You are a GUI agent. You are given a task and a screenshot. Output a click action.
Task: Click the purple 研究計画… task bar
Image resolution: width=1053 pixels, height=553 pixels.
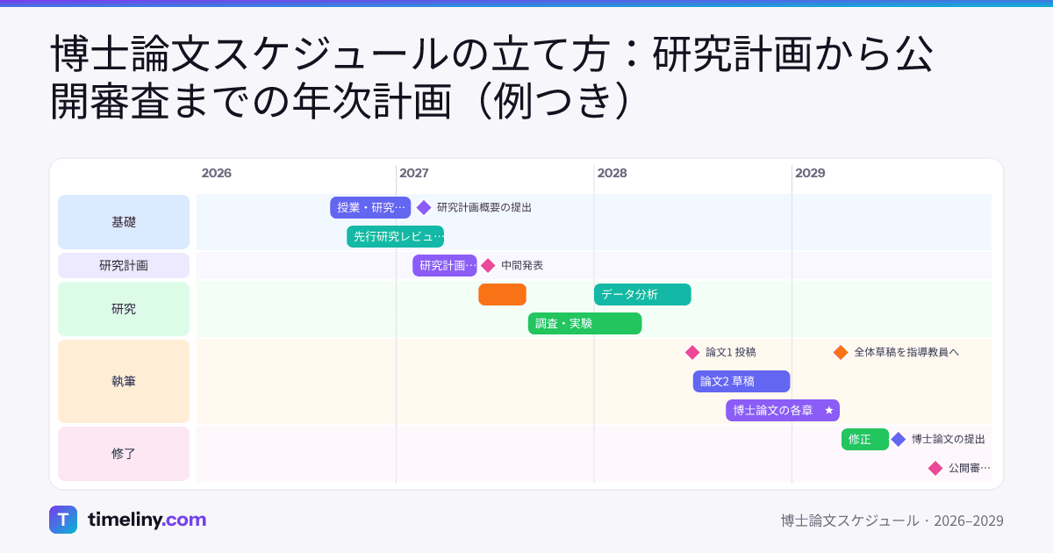445,265
